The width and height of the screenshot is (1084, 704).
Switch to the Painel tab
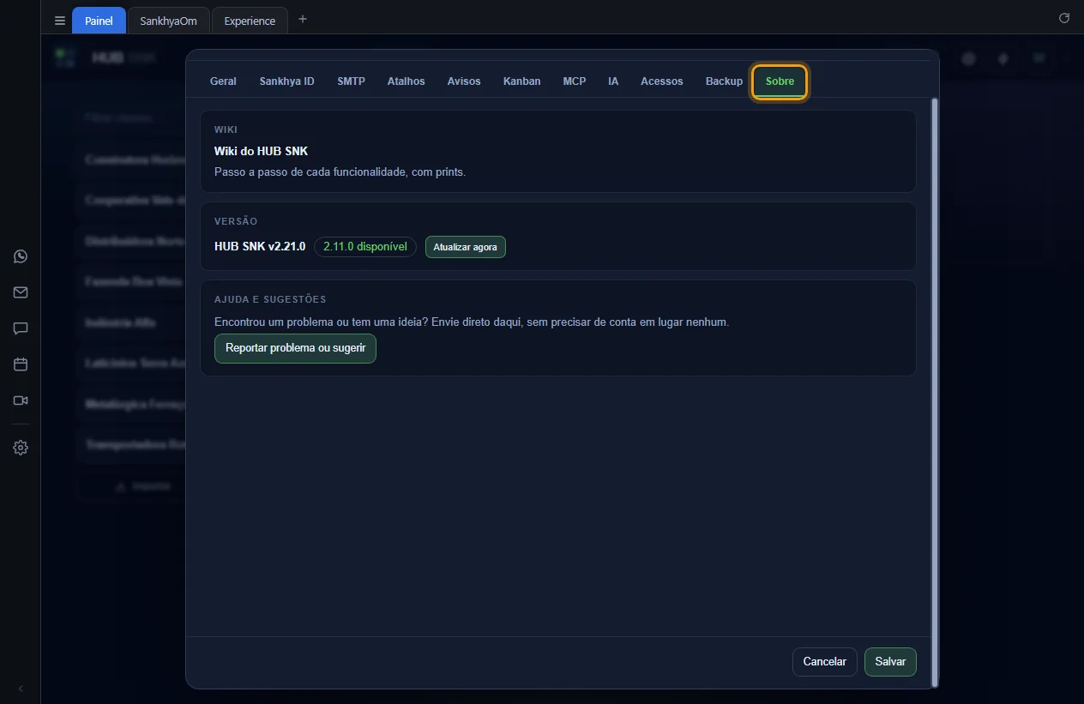[x=99, y=21]
